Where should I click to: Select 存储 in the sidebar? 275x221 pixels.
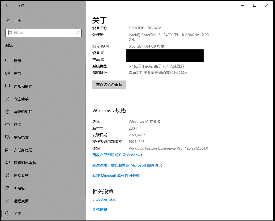pyautogui.click(x=43, y=125)
